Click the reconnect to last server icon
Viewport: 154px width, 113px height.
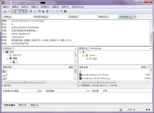click(x=47, y=12)
